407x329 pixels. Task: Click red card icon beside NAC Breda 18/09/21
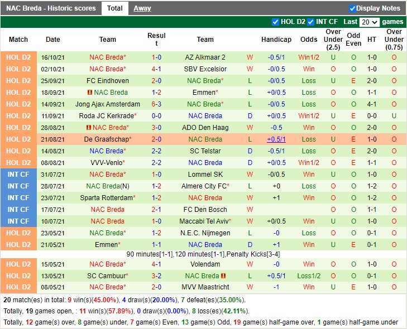coord(90,93)
